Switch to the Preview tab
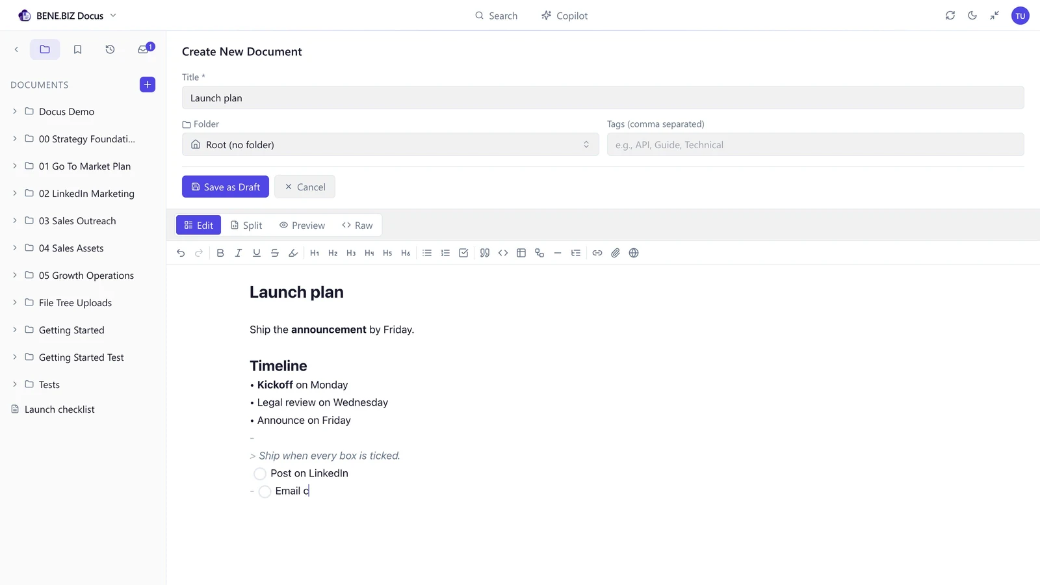Viewport: 1040px width, 585px height. pyautogui.click(x=302, y=225)
